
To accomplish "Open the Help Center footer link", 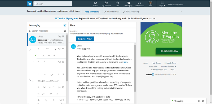I will pos(156,63).
